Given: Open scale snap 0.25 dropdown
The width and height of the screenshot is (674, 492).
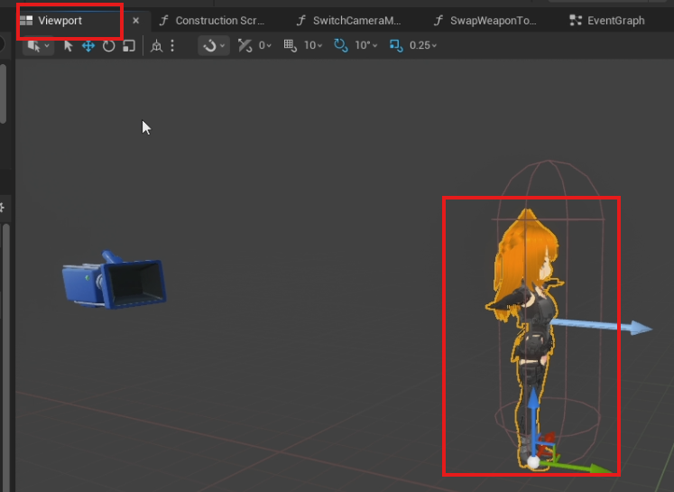Looking at the screenshot, I should pyautogui.click(x=423, y=45).
